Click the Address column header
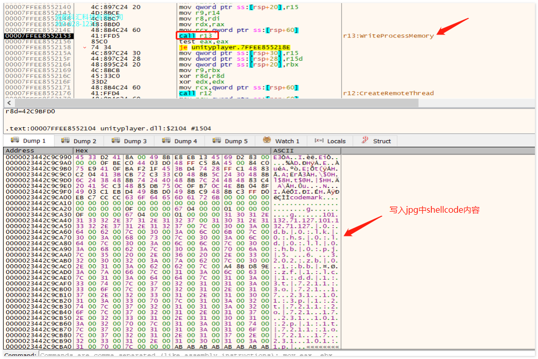Screen dimensions: 538x359 20,151
